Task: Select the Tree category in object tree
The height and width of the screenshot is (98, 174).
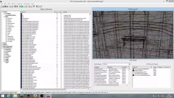Action: coord(7,63)
